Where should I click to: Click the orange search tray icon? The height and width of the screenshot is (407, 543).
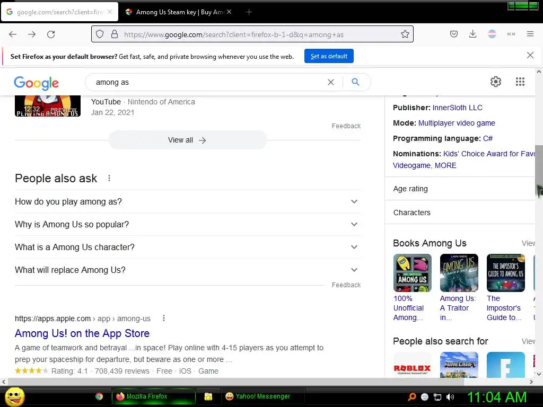tap(411, 397)
